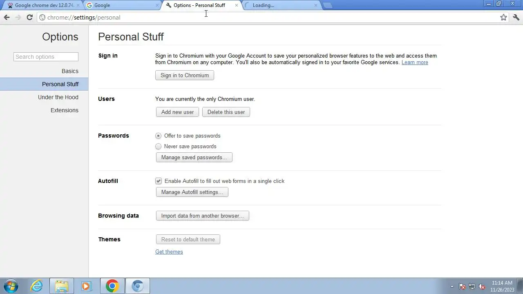The image size is (523, 294).
Task: Open the Windows Start menu
Action: coord(11,286)
